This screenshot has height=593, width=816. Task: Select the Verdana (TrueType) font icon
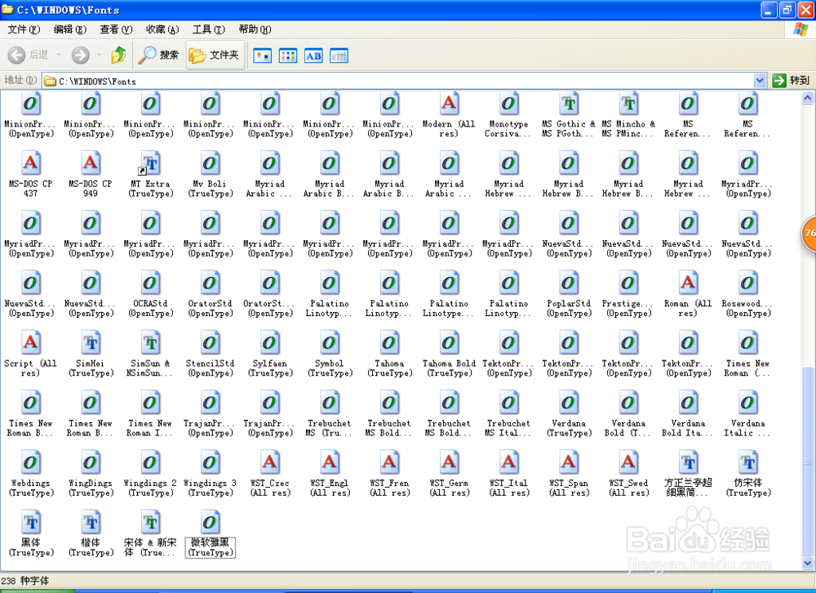pos(568,403)
